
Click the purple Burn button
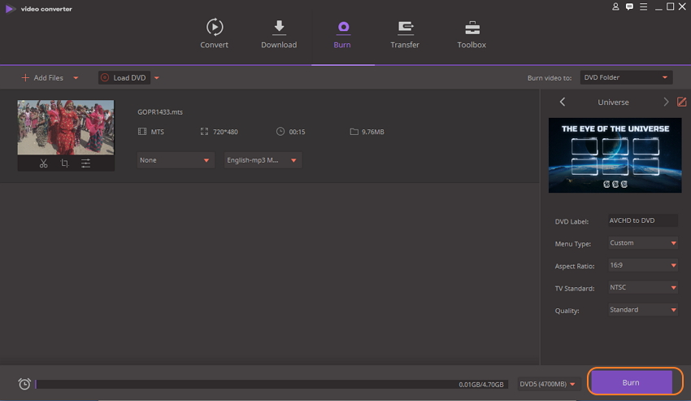click(631, 382)
